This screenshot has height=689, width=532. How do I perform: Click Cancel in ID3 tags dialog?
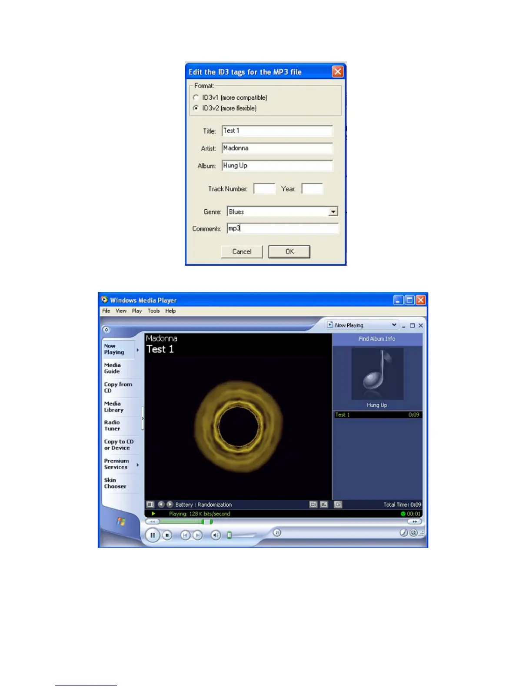tap(242, 252)
